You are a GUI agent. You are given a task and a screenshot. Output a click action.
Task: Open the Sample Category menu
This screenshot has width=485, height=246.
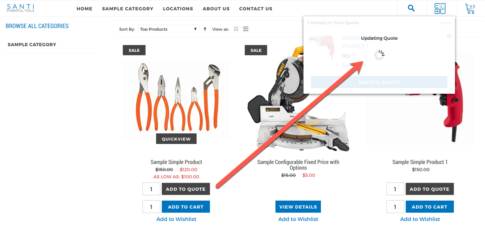128,9
